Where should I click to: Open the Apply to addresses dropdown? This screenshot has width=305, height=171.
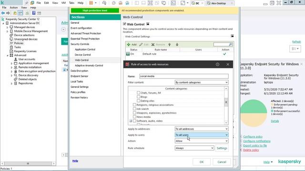pyautogui.click(x=202, y=129)
